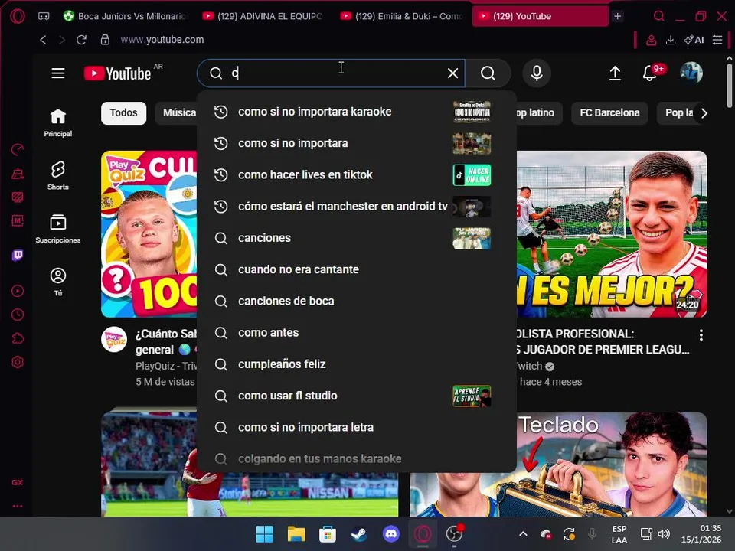The width and height of the screenshot is (735, 551).
Task: Click the YouTube page vertical scrollbar thumb
Action: 729,85
